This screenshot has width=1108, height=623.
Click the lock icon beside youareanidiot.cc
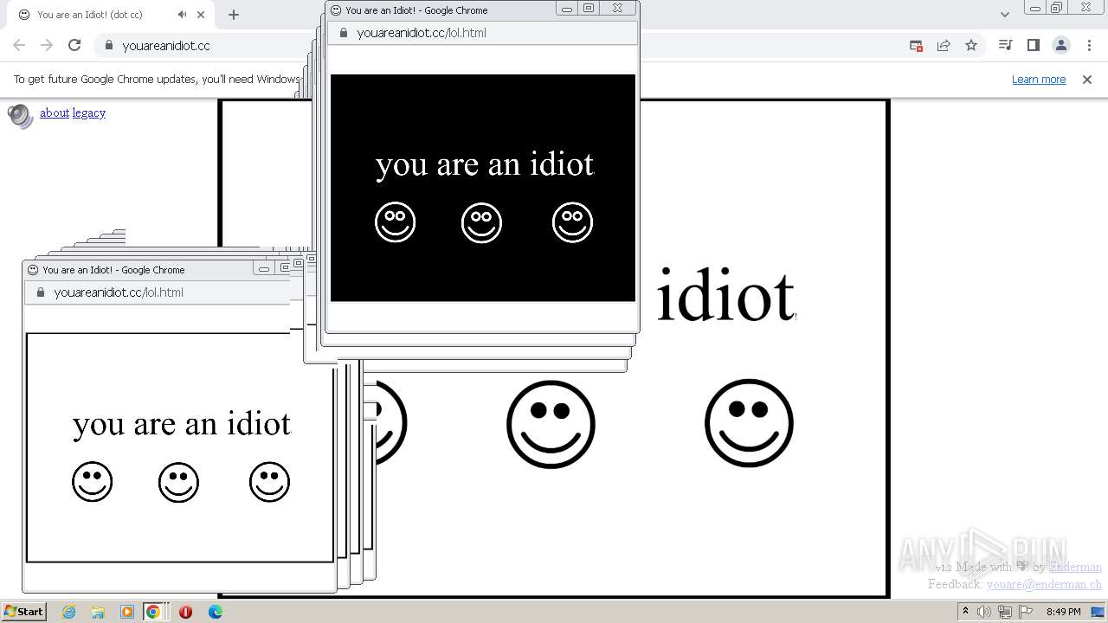point(108,46)
